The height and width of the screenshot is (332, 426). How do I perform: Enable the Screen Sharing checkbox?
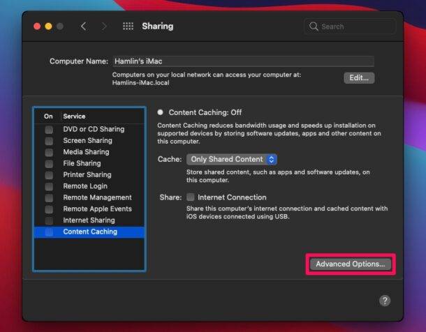coord(49,141)
